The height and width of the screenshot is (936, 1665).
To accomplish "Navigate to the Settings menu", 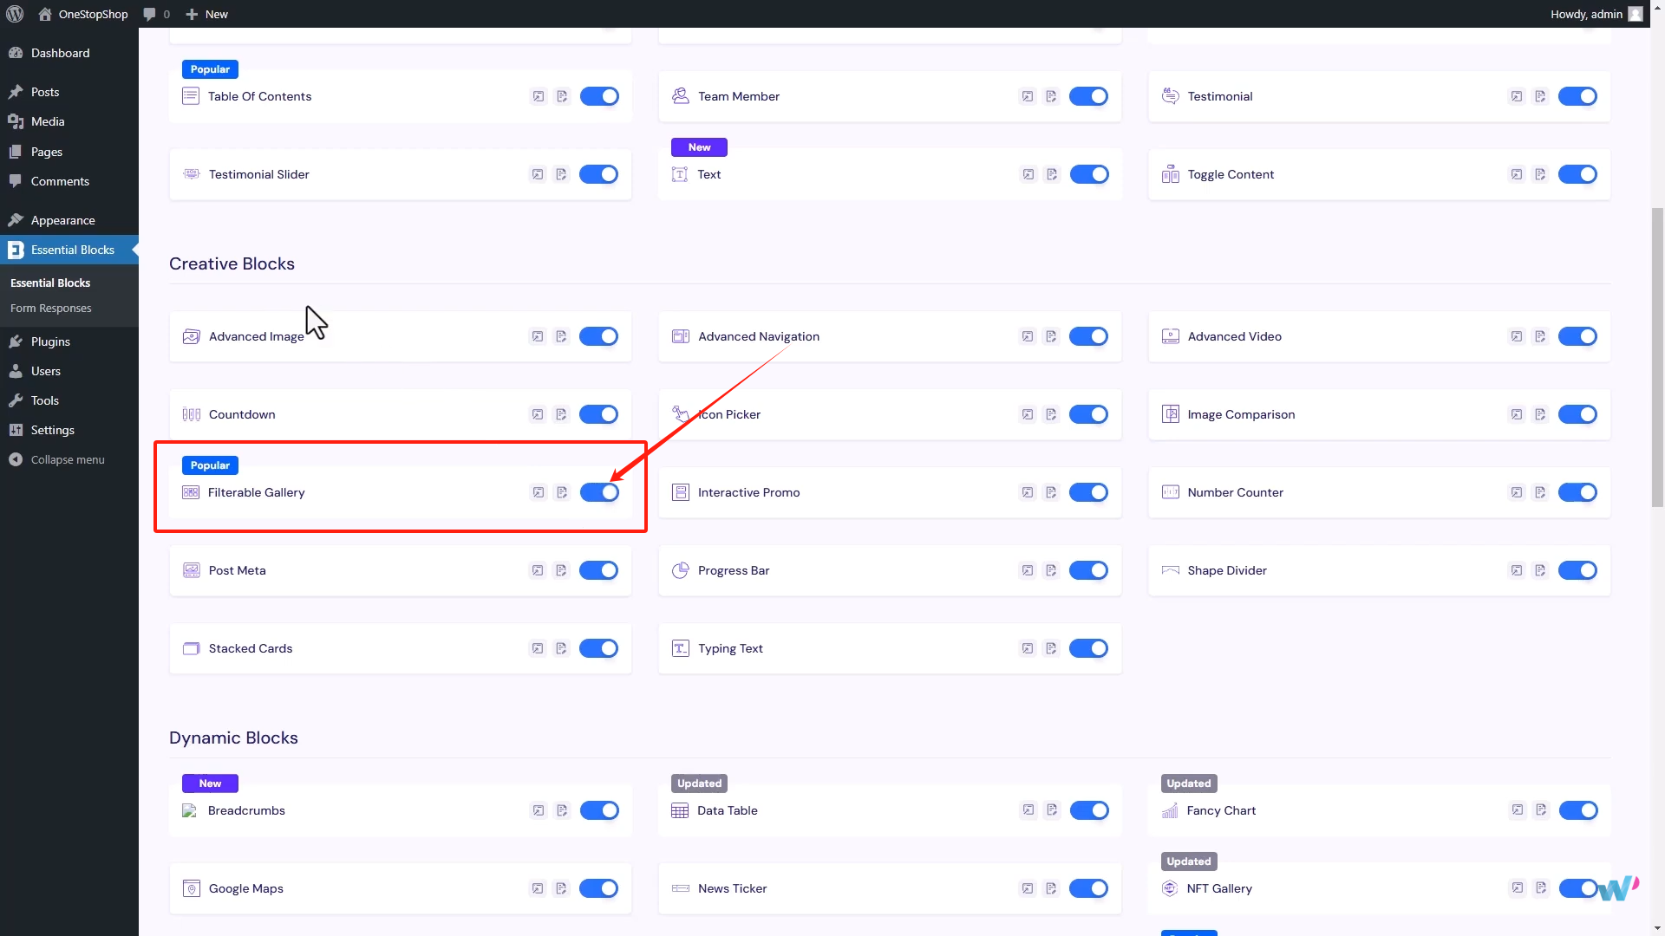I will click(51, 430).
